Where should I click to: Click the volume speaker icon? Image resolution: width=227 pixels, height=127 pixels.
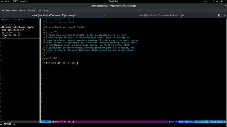coord(217,1)
